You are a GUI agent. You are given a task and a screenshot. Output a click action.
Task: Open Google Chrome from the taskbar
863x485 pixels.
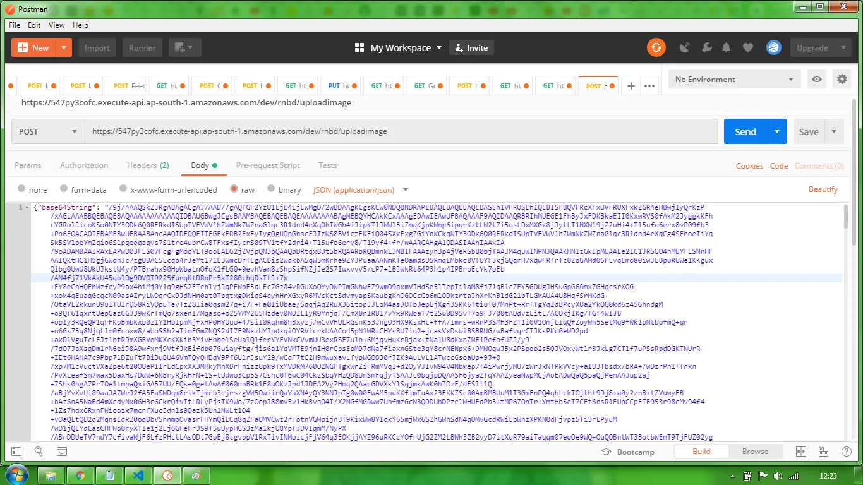click(81, 476)
